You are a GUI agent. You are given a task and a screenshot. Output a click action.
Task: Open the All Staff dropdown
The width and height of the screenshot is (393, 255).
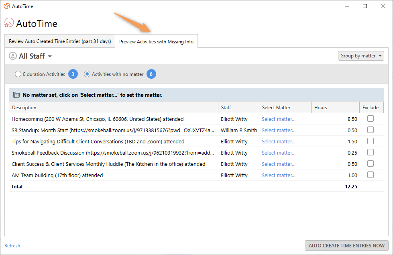(x=35, y=56)
